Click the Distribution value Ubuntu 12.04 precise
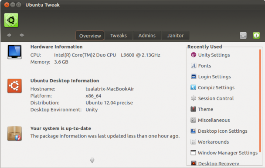The image size is (265, 168). point(109,103)
